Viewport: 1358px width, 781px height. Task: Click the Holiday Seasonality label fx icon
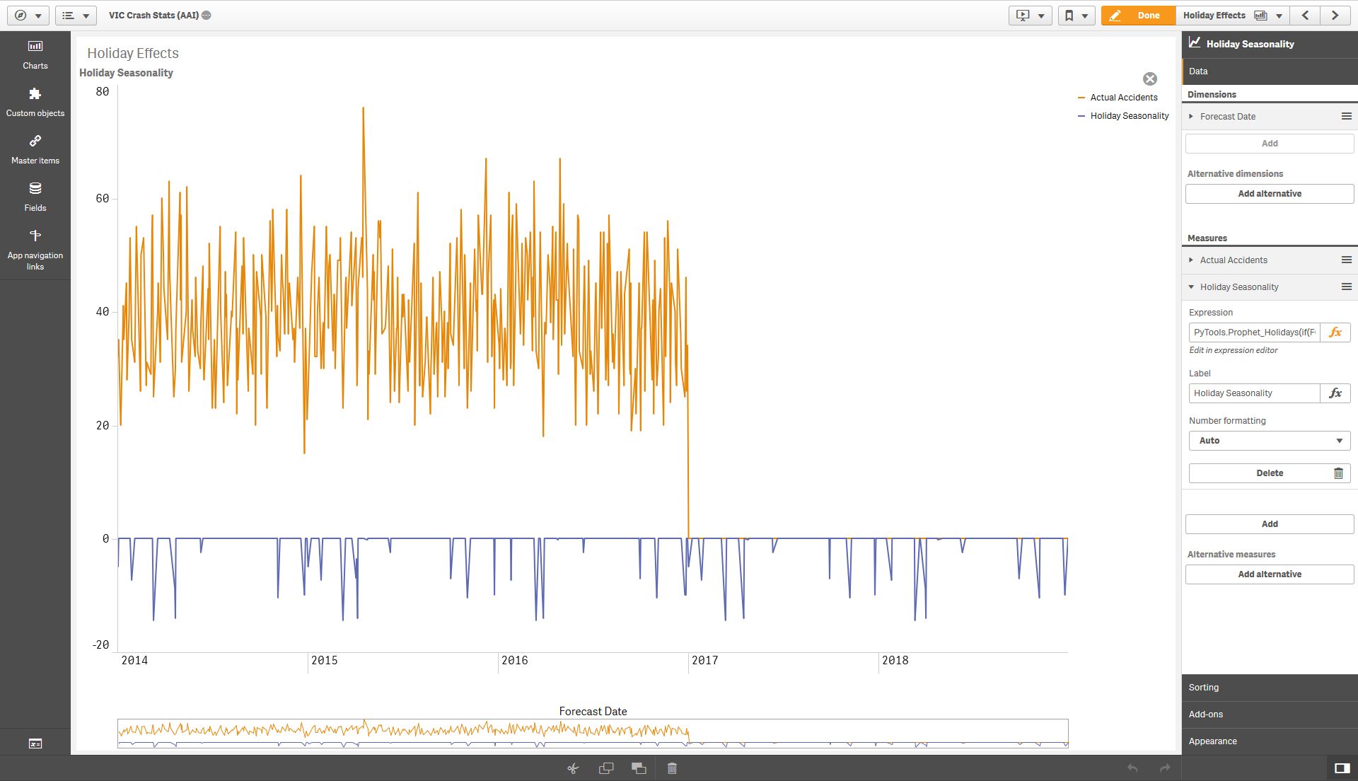(x=1335, y=393)
